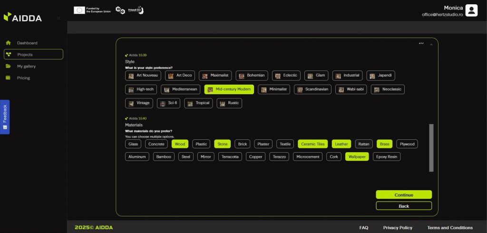Click the user profile avatar icon
This screenshot has height=233, width=487.
point(471,10)
